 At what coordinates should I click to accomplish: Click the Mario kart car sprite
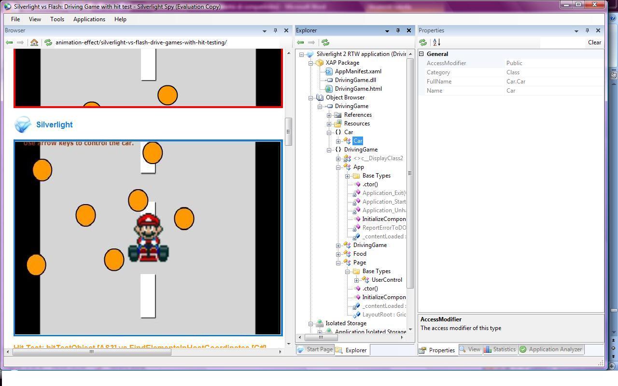click(x=148, y=238)
